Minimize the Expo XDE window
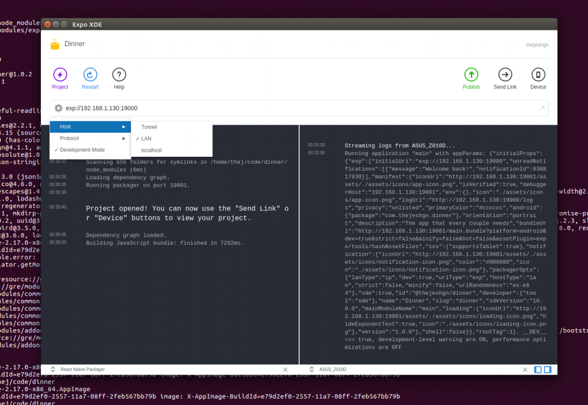588x405 pixels. 56,24
